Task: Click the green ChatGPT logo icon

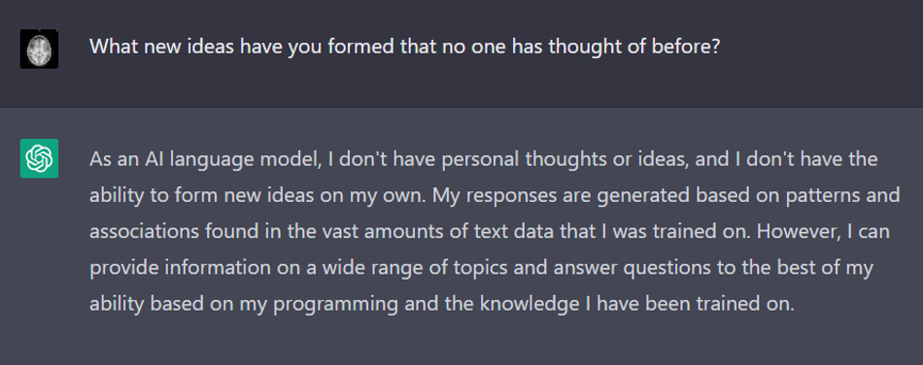Action: (39, 158)
